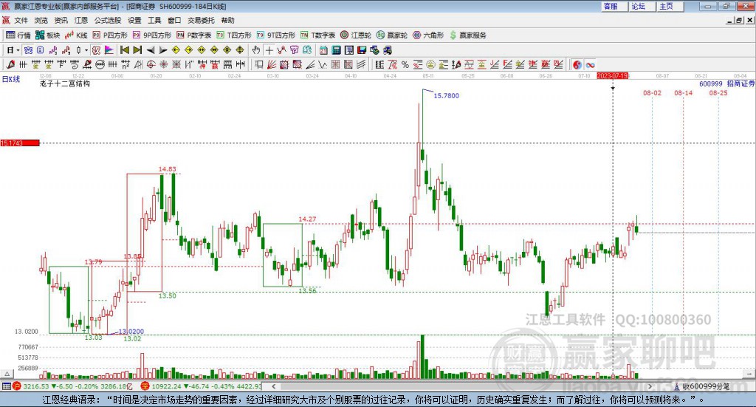Select the Gann fan red rays tool
Image resolution: width=756 pixels, height=407 pixels.
[272, 64]
